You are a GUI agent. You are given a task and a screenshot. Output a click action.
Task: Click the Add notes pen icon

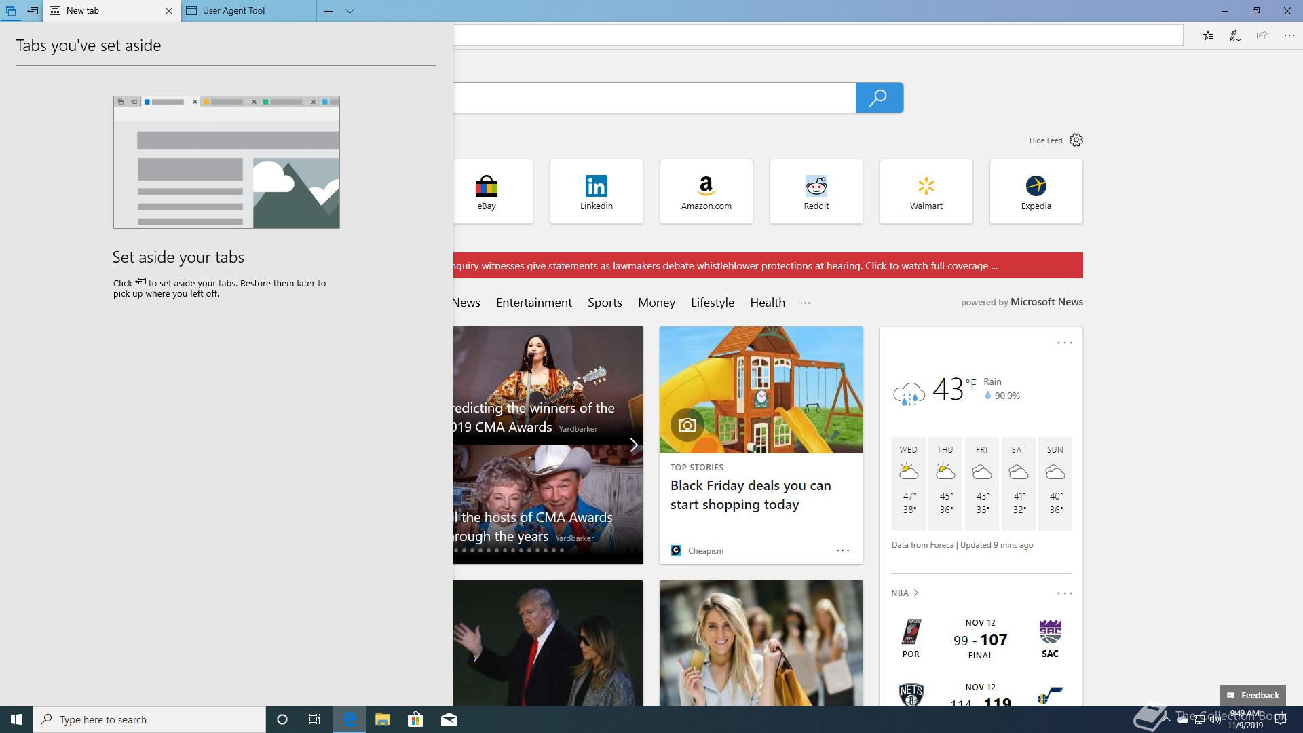1235,35
